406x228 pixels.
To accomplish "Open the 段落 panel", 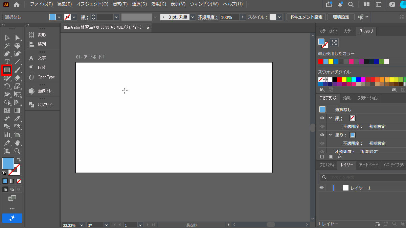I will (x=42, y=68).
